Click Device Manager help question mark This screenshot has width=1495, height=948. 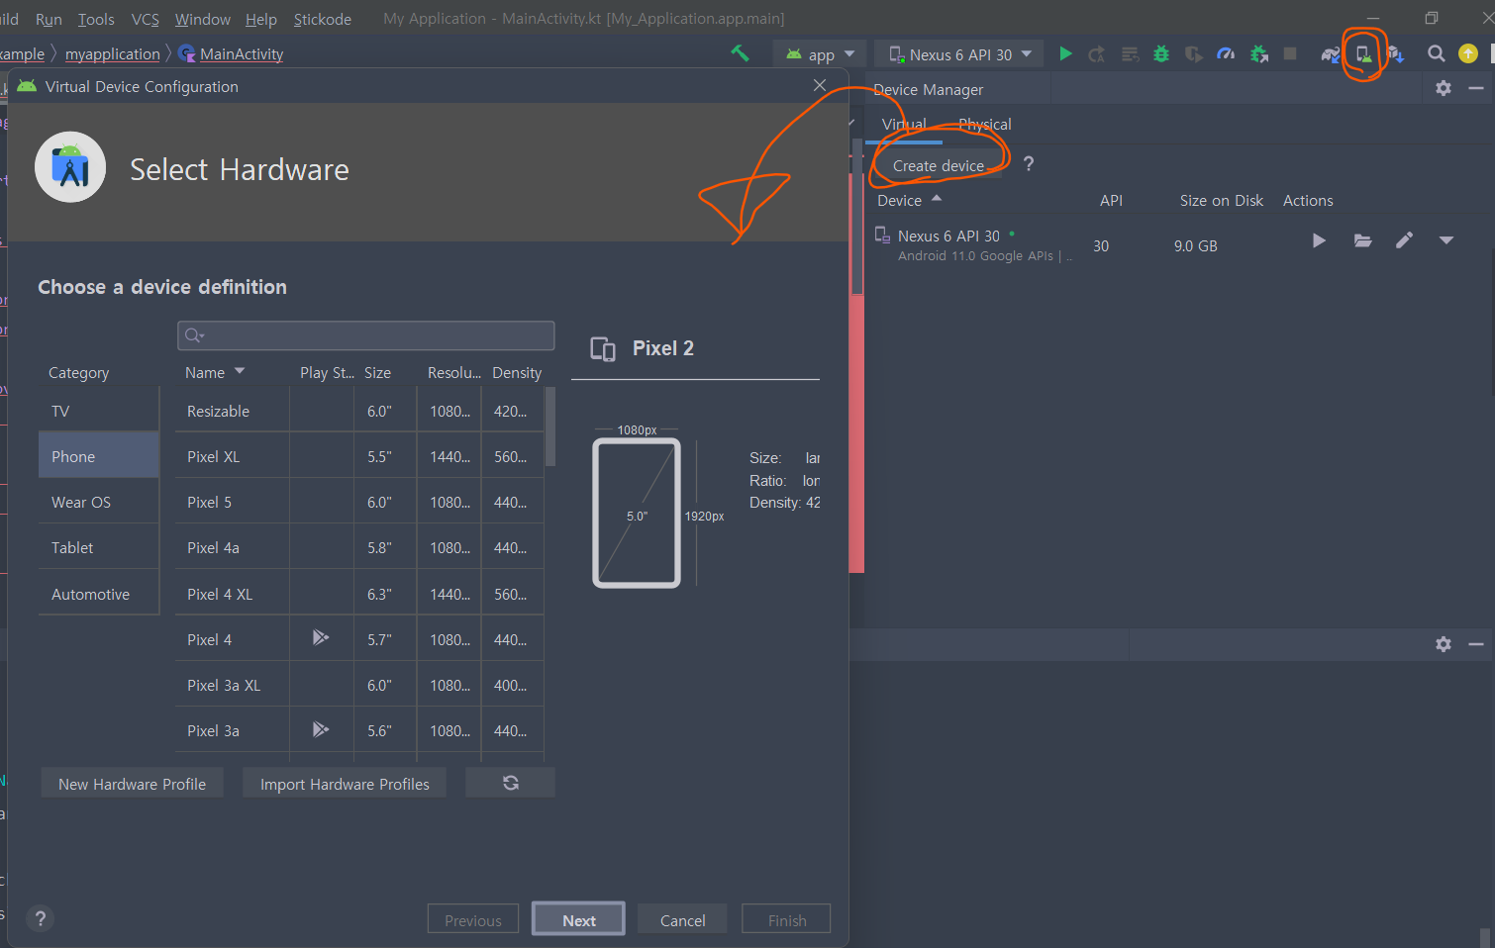[x=1029, y=164]
